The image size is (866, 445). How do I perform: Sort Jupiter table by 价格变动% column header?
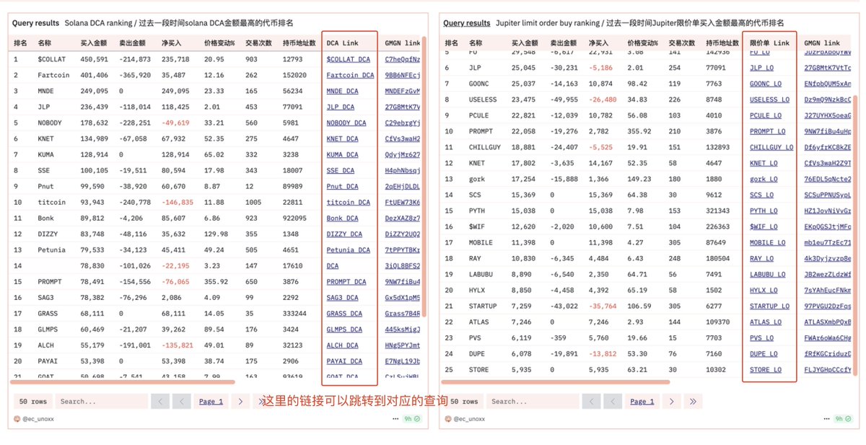point(643,43)
